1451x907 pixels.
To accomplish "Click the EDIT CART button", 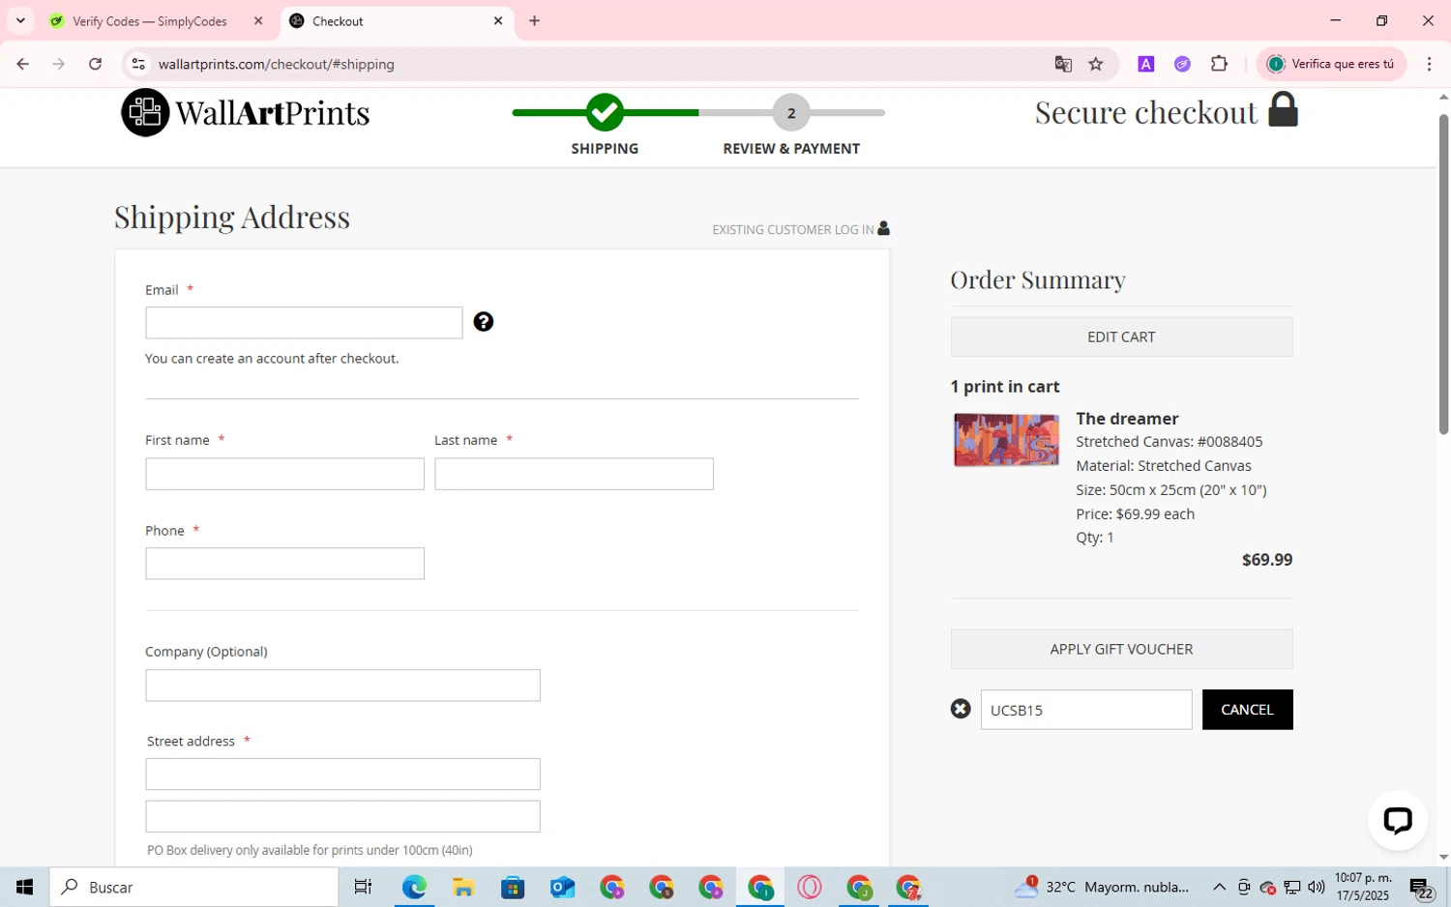I will [1121, 336].
